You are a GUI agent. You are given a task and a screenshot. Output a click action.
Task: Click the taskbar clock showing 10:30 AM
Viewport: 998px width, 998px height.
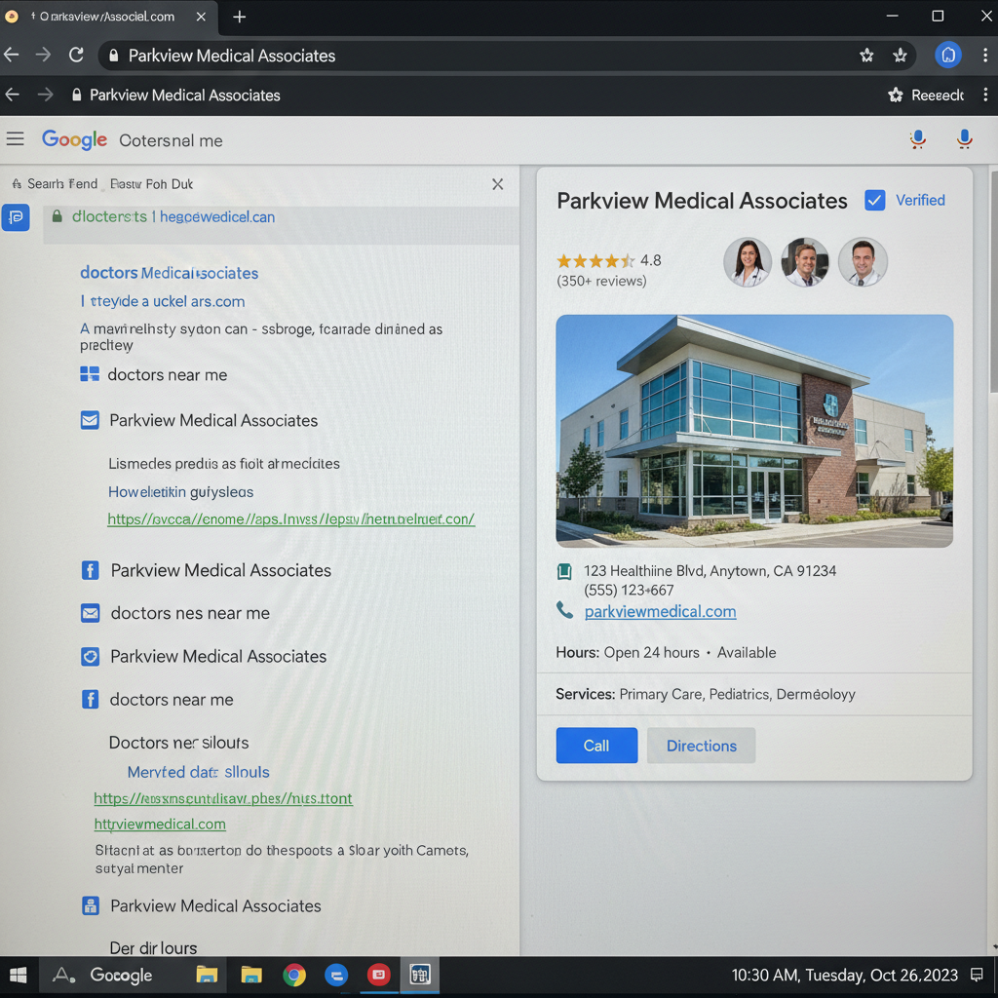point(844,975)
